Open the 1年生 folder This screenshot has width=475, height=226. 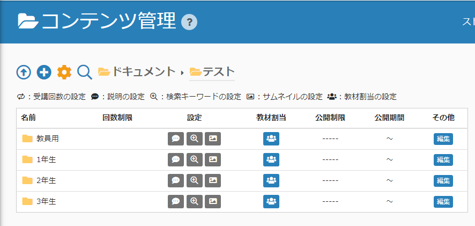tap(46, 159)
